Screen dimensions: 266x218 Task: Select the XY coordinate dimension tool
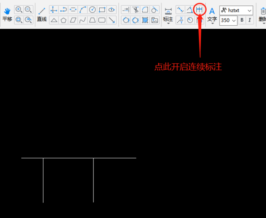pos(180,20)
